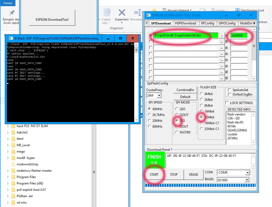Click the hakchi2 folder icon
The width and height of the screenshot is (272, 207).
point(13,132)
